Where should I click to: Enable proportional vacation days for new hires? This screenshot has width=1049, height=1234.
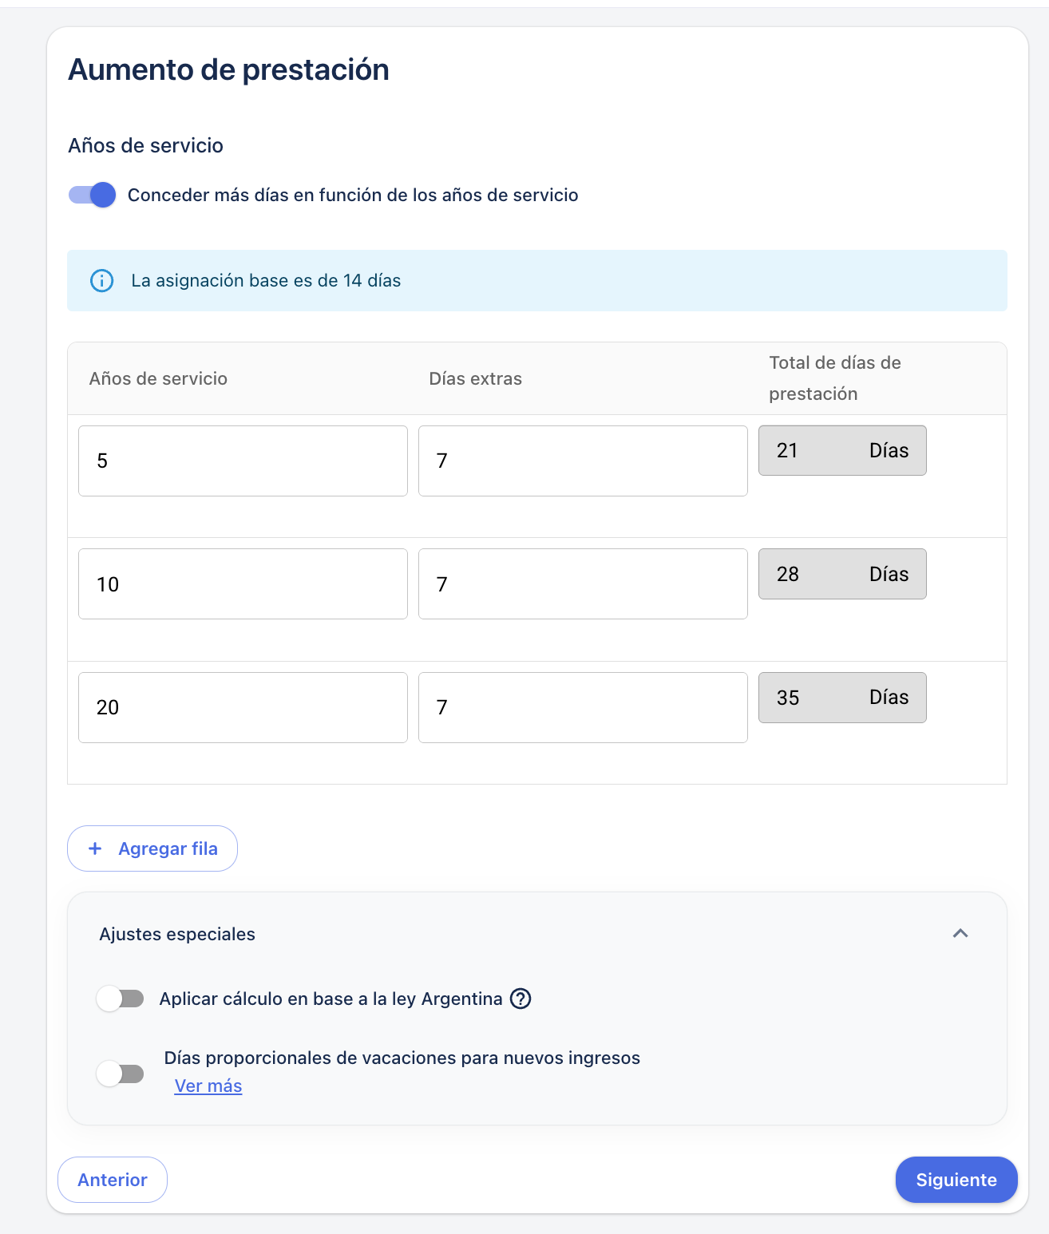[x=121, y=1074]
